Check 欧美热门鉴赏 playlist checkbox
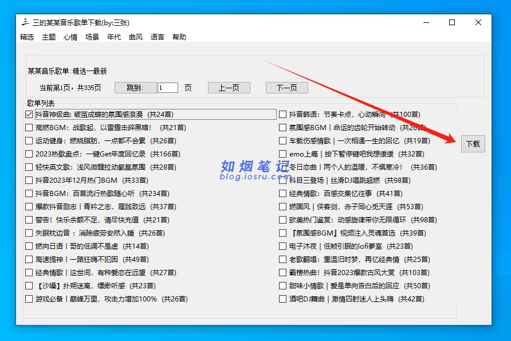 tap(283, 220)
